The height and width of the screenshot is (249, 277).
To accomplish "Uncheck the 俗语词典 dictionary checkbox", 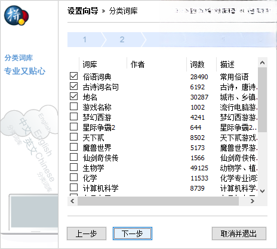I will (73, 76).
